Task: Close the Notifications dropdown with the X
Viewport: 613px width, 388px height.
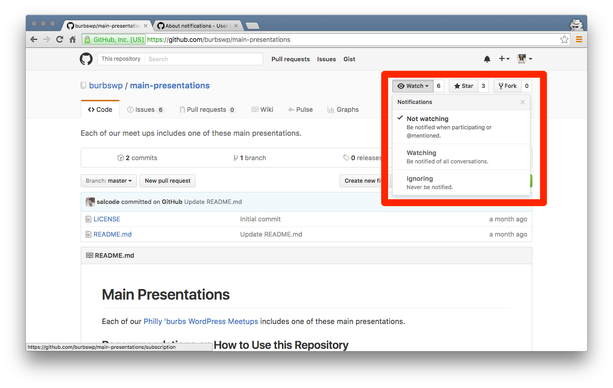Action: [523, 102]
